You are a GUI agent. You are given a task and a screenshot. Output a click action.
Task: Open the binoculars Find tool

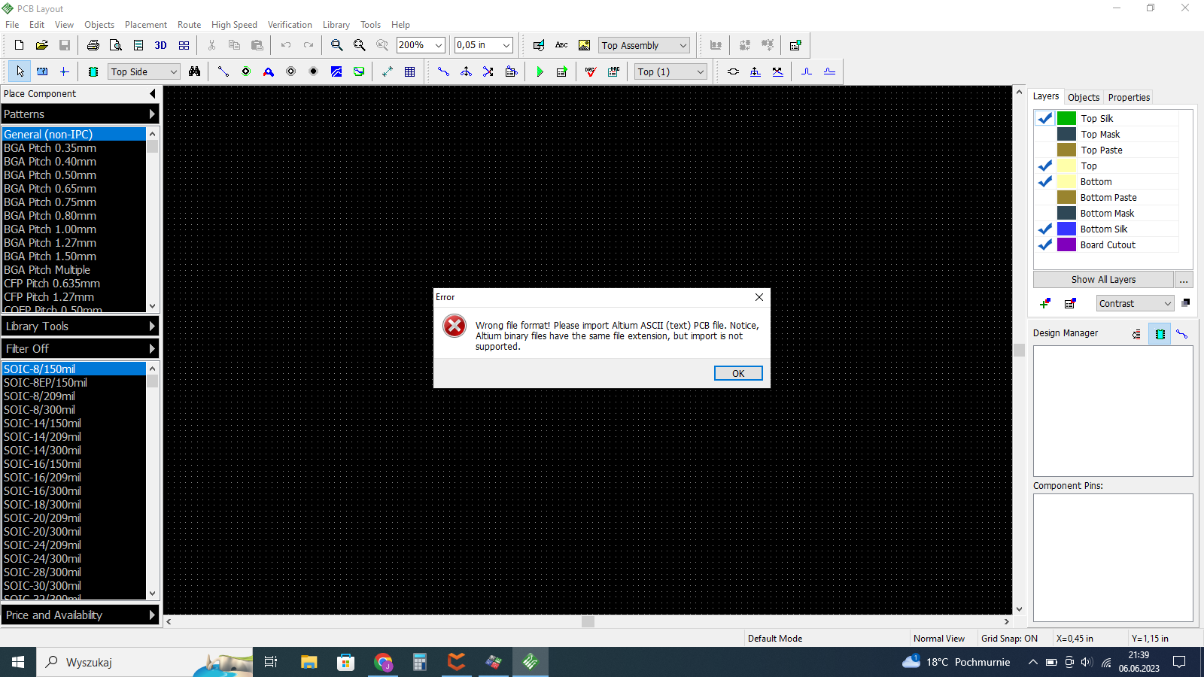pos(195,71)
